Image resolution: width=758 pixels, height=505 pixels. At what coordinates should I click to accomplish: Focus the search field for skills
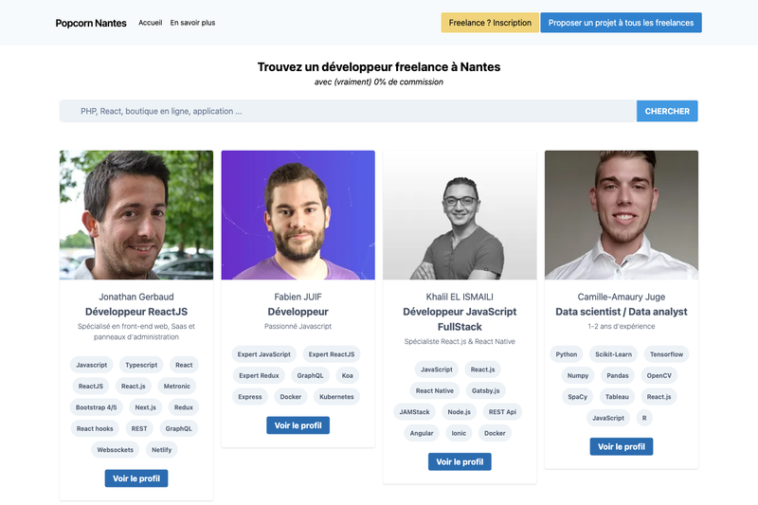pos(348,111)
